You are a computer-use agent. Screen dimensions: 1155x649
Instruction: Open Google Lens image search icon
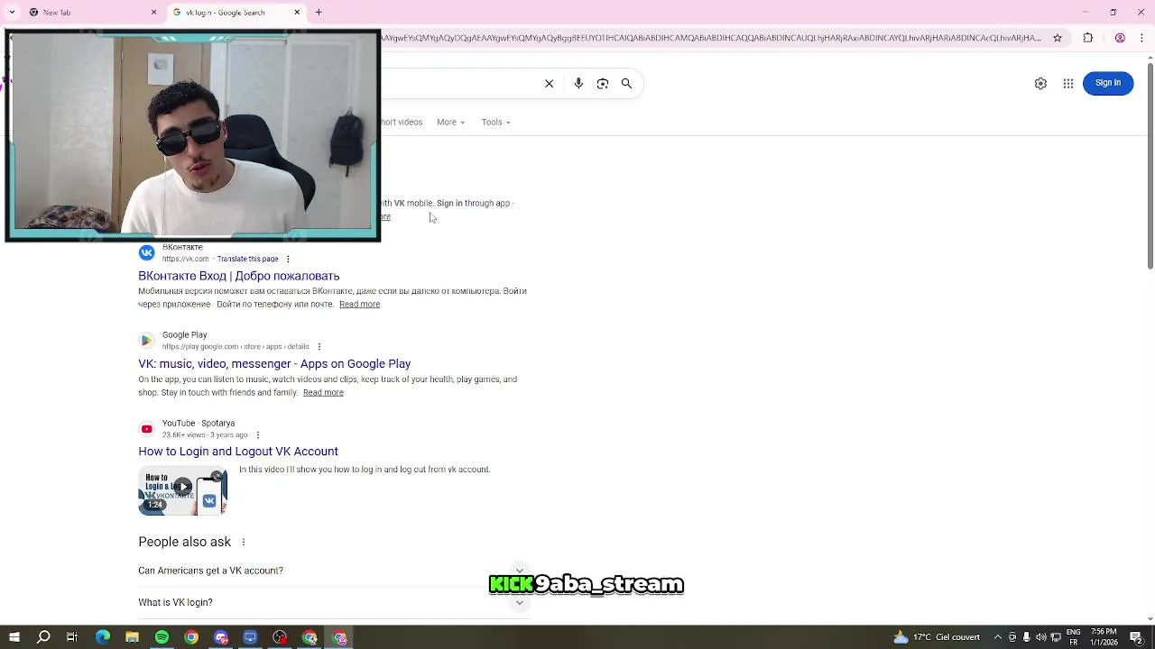[x=603, y=84]
